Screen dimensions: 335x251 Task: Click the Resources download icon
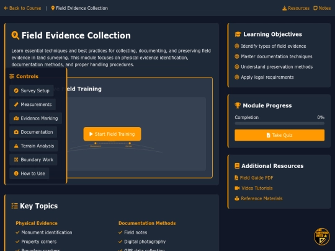click(x=284, y=8)
